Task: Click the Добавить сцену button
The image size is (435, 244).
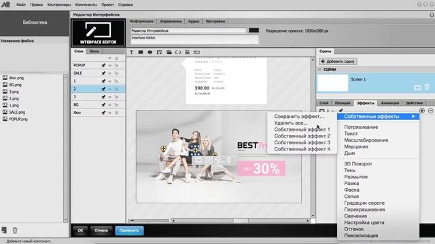Action: point(338,62)
